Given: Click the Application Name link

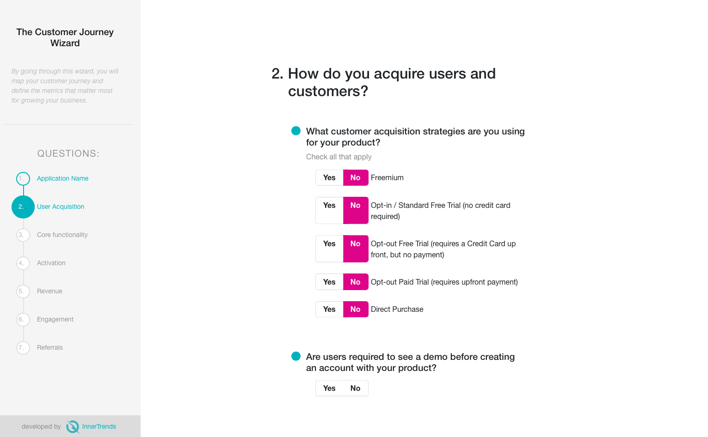Looking at the screenshot, I should [x=62, y=178].
